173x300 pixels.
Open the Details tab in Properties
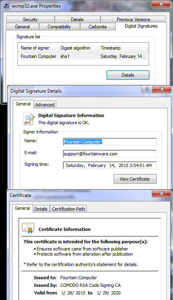coord(77,19)
